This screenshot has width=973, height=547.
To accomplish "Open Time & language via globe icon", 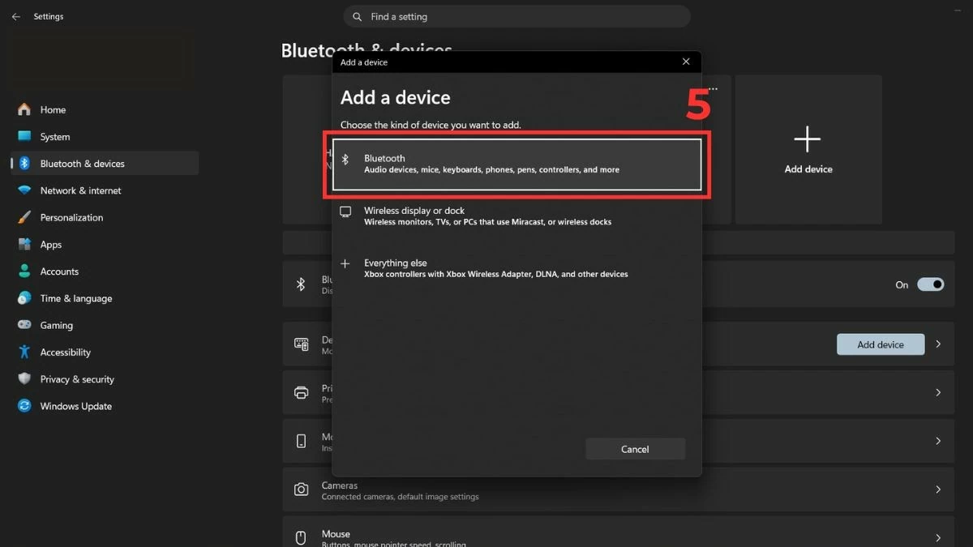I will coord(24,298).
